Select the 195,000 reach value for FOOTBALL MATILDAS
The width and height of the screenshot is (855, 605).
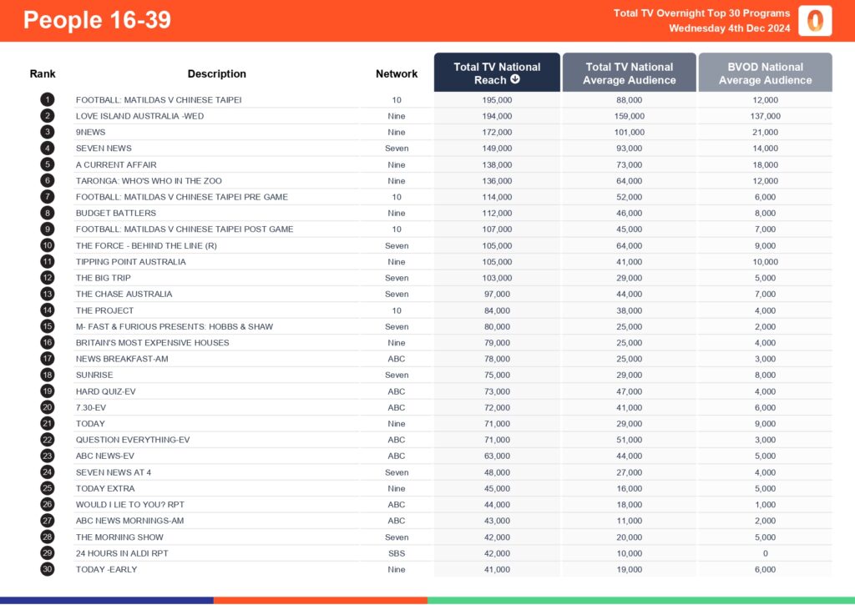(496, 99)
